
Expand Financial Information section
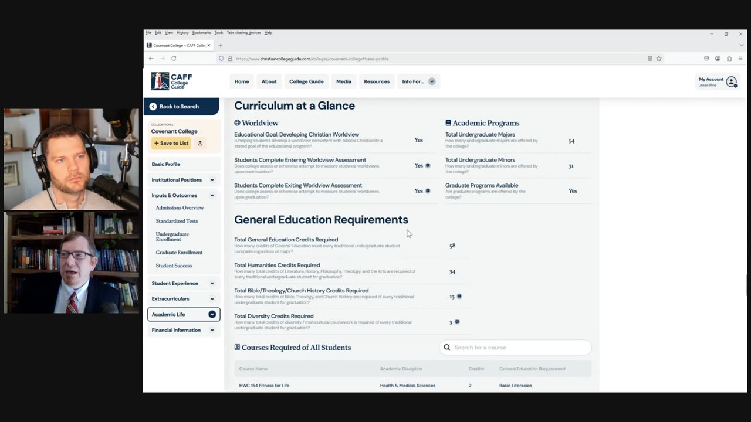(212, 330)
